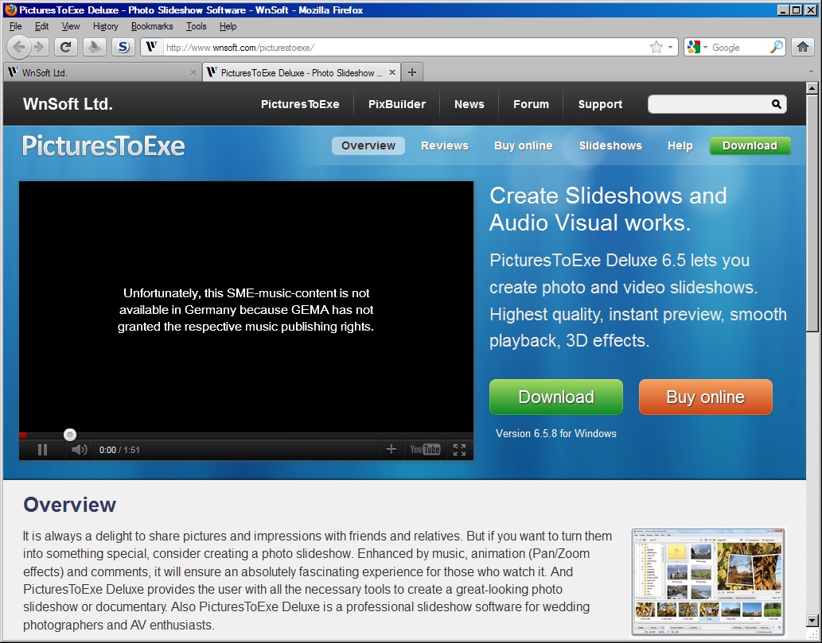
Task: Click the "Create Slideshows and Audio Visual works." headline
Action: (x=608, y=210)
